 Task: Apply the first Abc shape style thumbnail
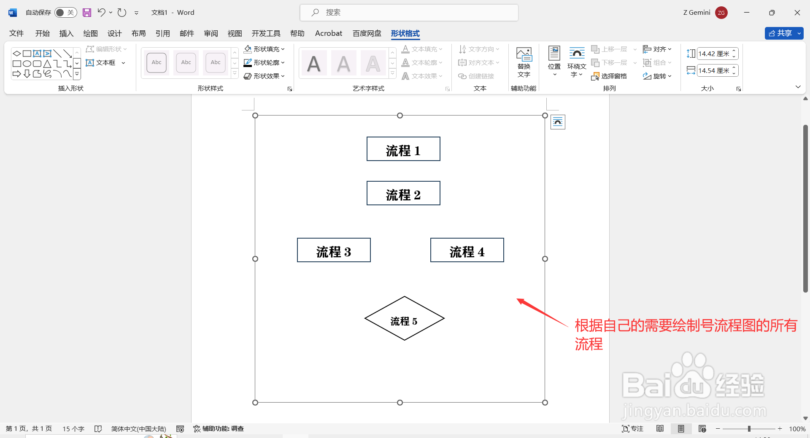(x=157, y=62)
